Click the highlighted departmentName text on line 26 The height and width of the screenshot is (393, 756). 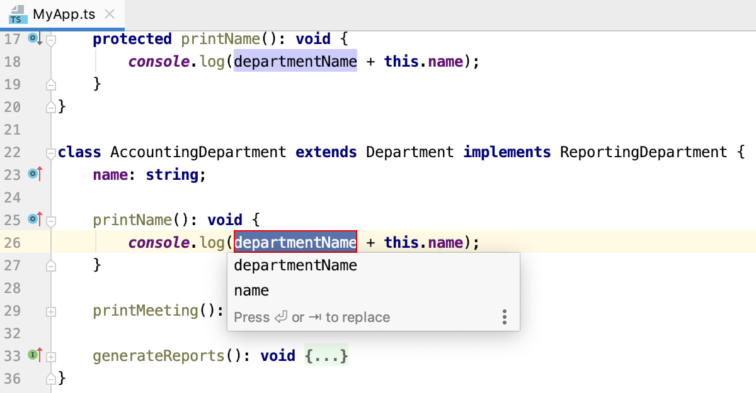tap(295, 242)
